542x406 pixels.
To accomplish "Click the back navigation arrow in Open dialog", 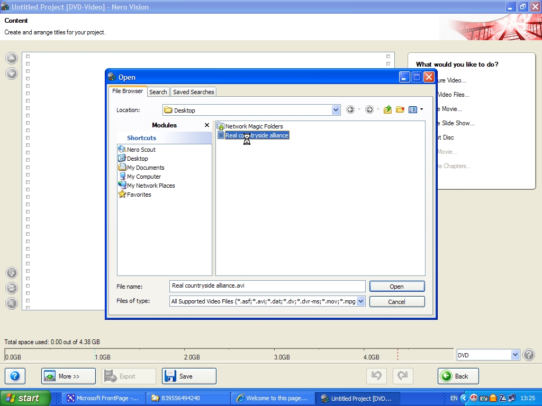I will coord(350,110).
